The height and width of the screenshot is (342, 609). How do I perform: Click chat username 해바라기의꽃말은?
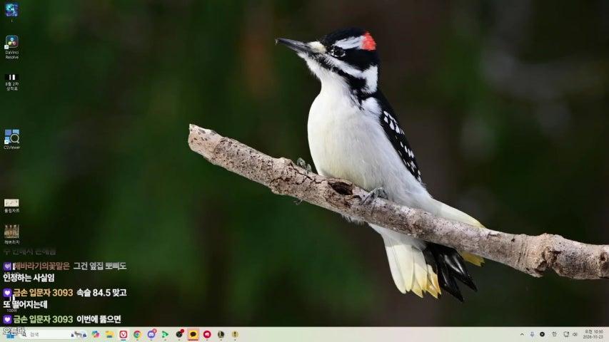click(x=41, y=266)
